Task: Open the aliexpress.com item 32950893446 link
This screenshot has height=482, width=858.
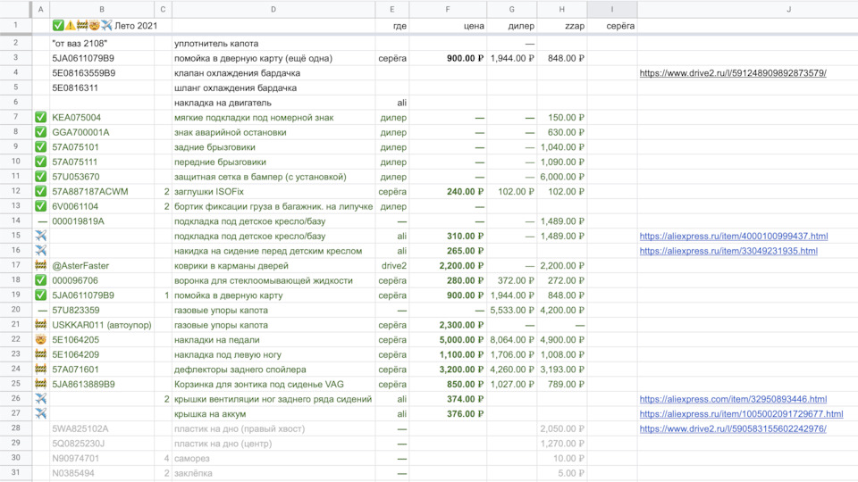Action: (x=733, y=399)
